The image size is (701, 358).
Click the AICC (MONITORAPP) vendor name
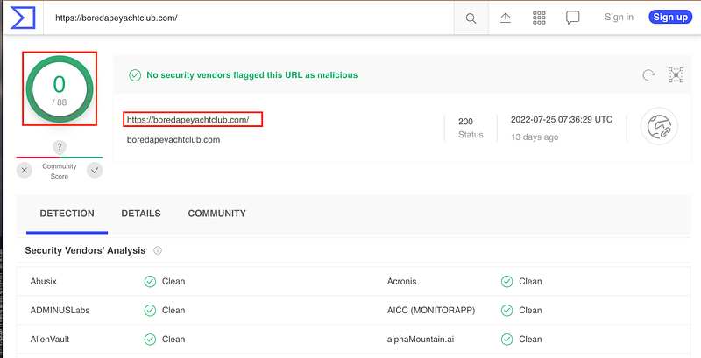(x=431, y=311)
